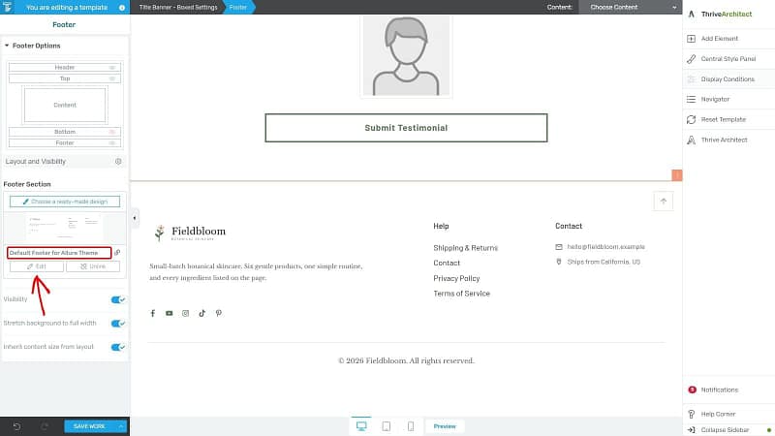Select the Footer breadcrumb
This screenshot has height=436, width=775.
237,8
